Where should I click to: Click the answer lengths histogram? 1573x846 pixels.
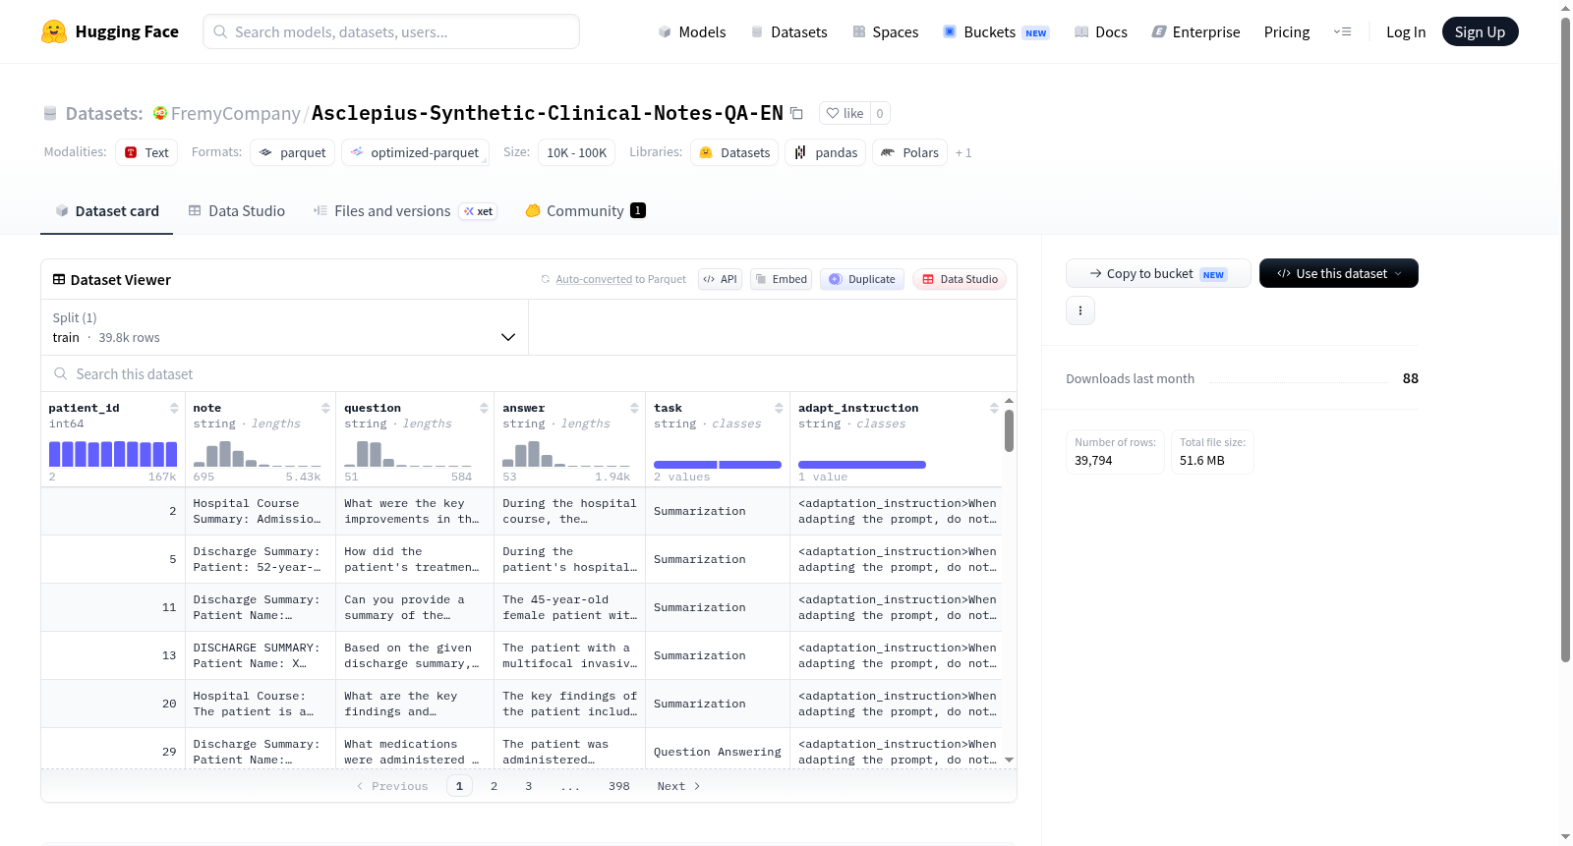566,454
